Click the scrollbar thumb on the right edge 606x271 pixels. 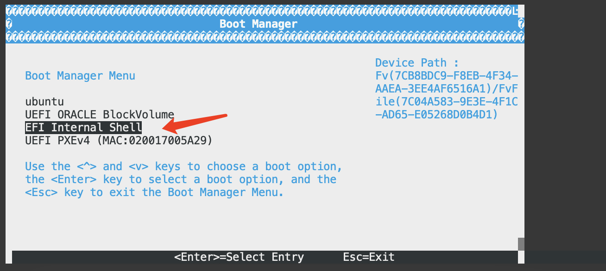pos(521,244)
